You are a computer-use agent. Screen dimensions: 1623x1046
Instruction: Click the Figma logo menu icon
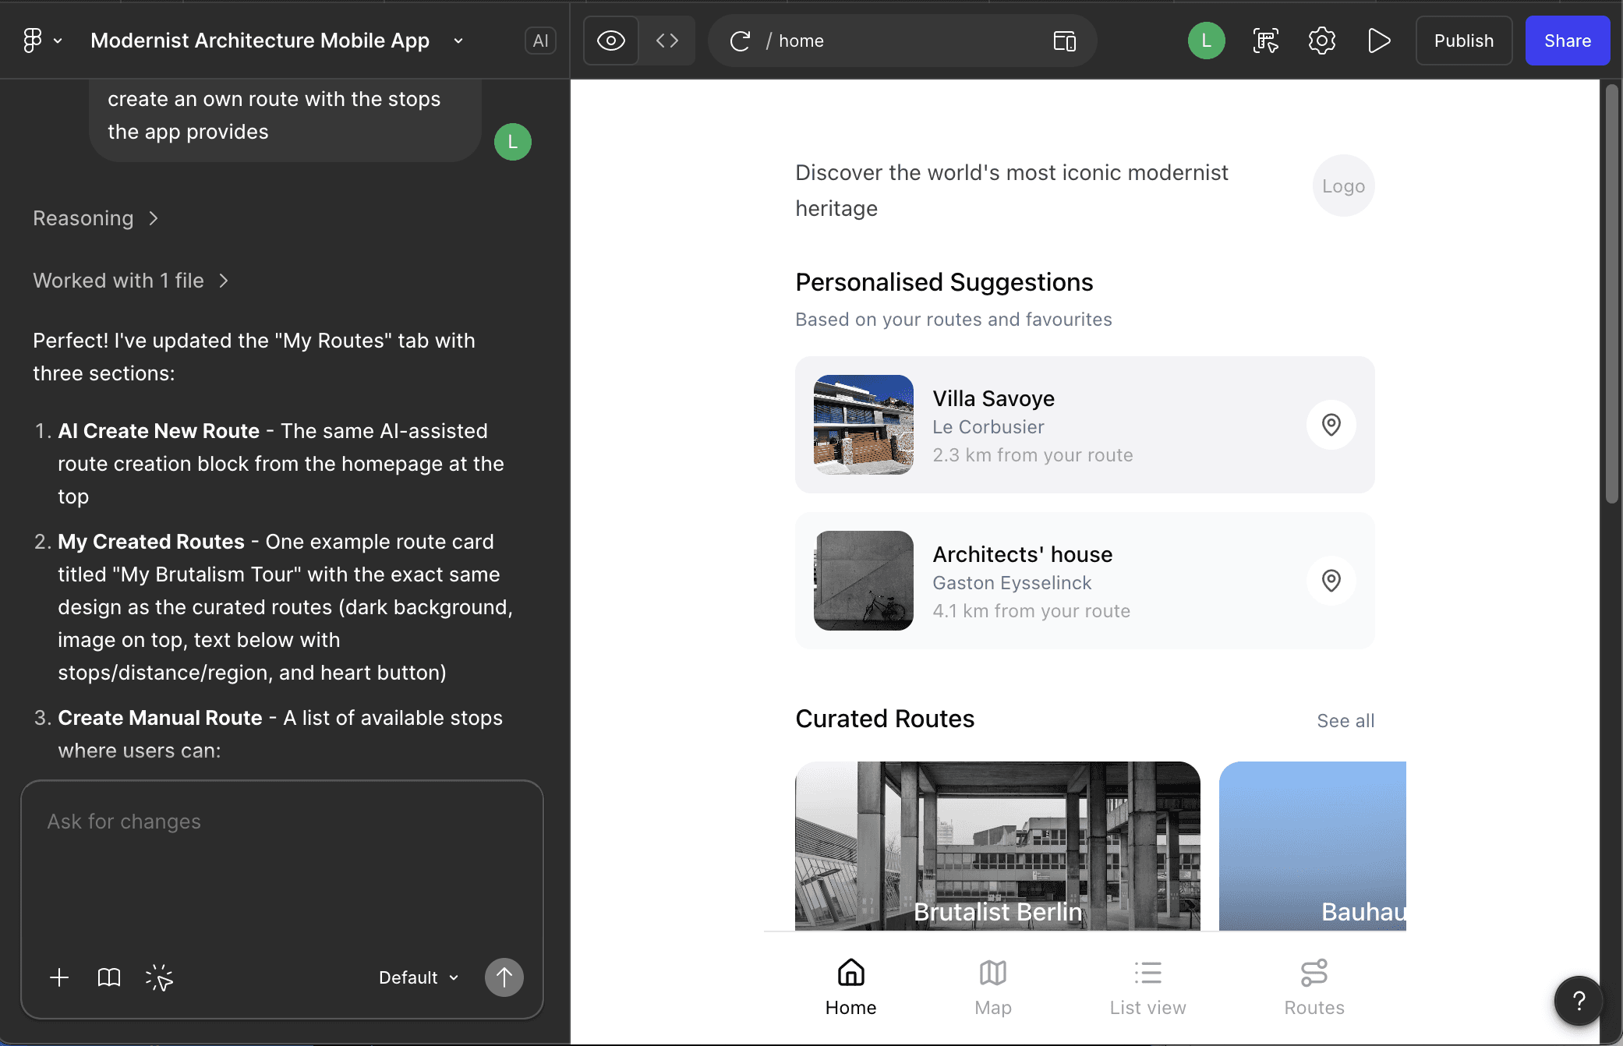tap(33, 41)
